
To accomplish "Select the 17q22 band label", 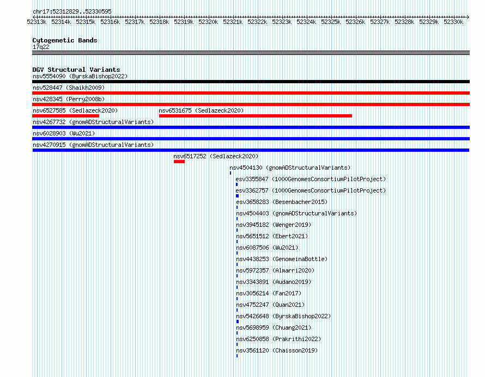I will [x=41, y=47].
